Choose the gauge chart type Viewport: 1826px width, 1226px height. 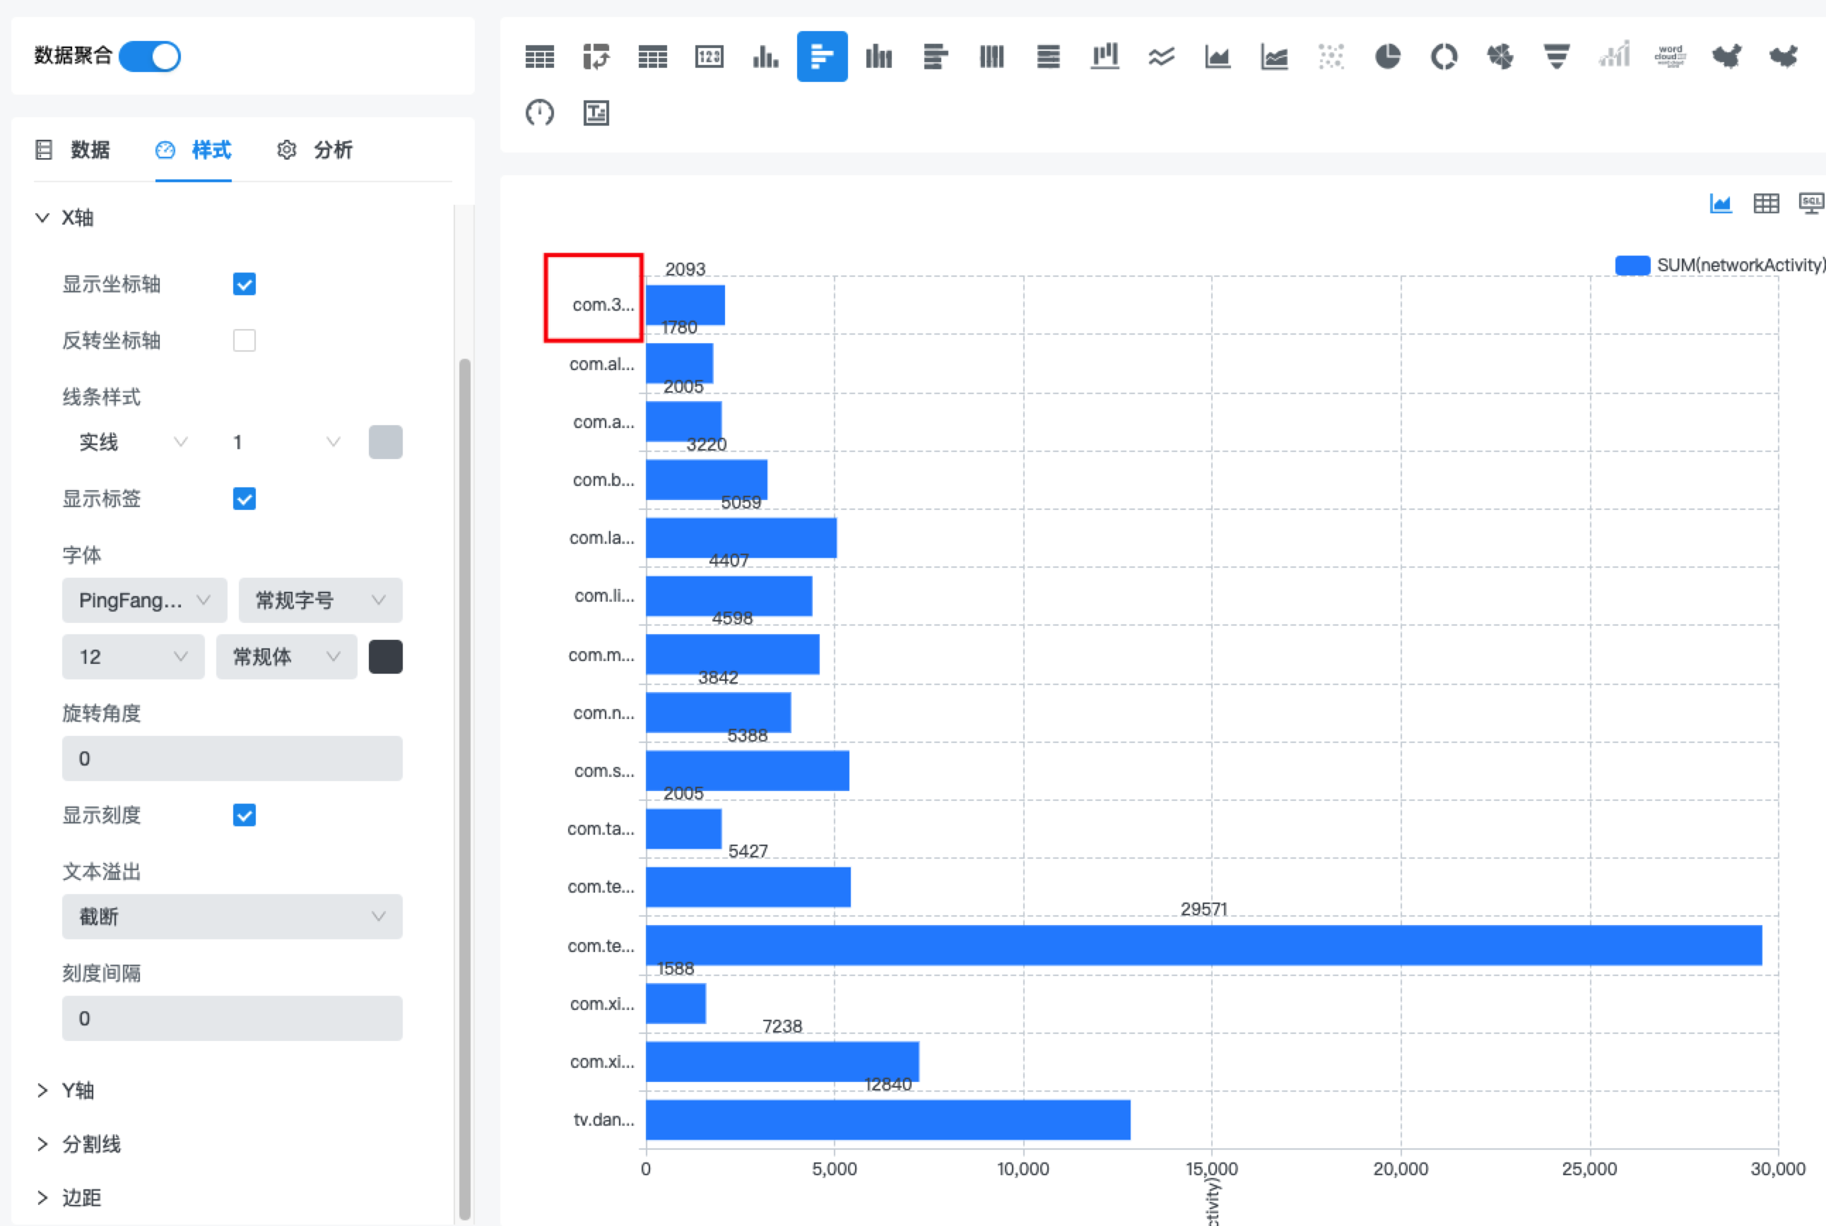(x=540, y=114)
